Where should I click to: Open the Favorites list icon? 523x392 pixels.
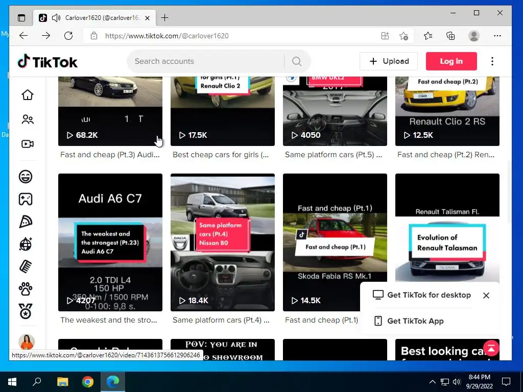click(428, 36)
